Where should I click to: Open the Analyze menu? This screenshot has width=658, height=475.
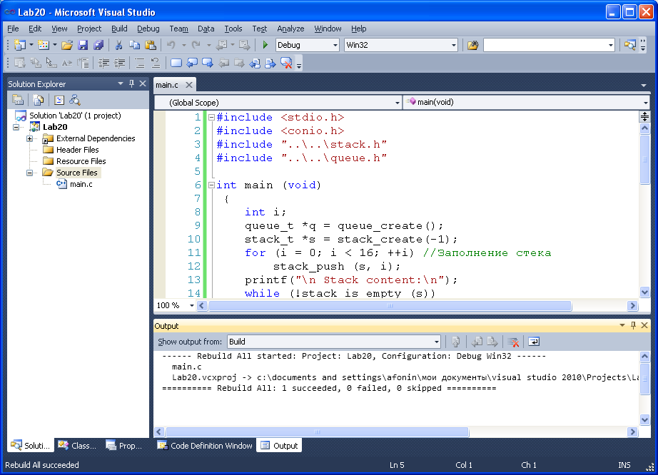click(290, 29)
